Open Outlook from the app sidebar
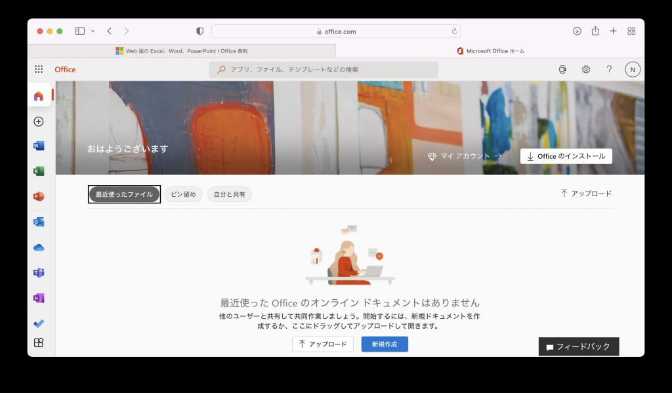This screenshot has width=672, height=393. click(x=39, y=222)
